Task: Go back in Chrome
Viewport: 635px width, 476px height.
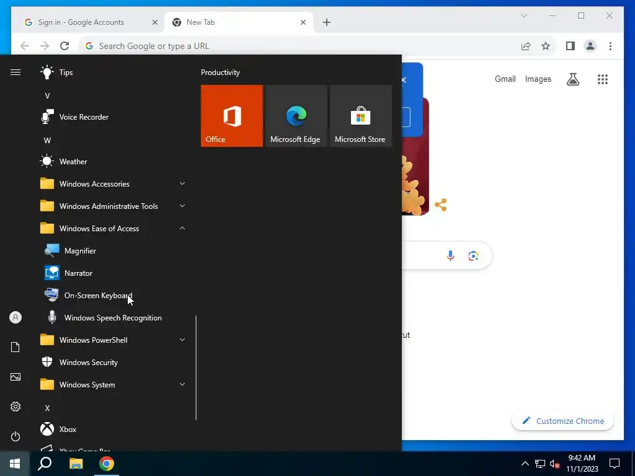Action: 25,46
